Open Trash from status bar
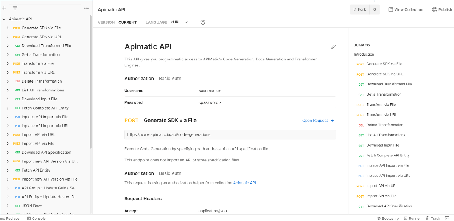 coord(433,219)
